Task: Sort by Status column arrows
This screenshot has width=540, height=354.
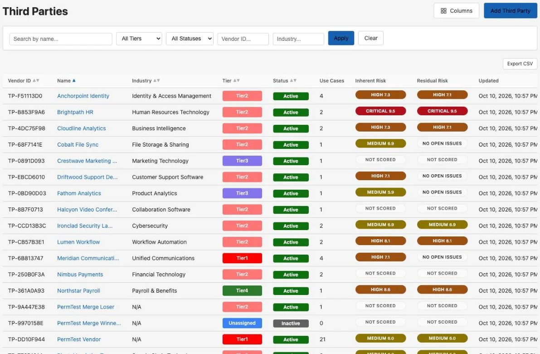Action: pyautogui.click(x=293, y=81)
